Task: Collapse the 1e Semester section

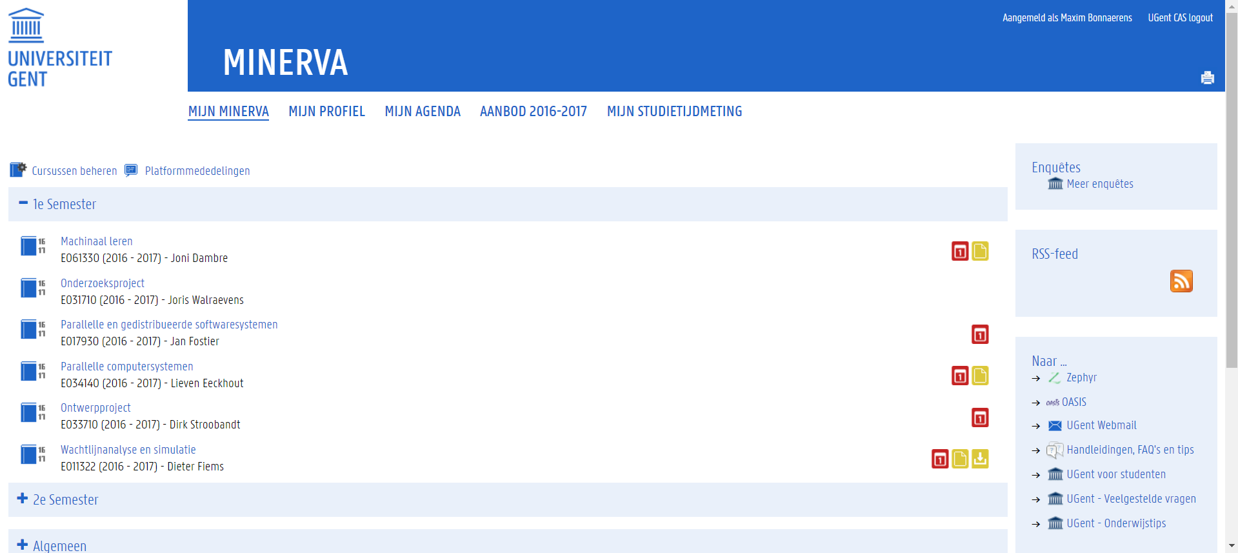Action: (x=23, y=203)
